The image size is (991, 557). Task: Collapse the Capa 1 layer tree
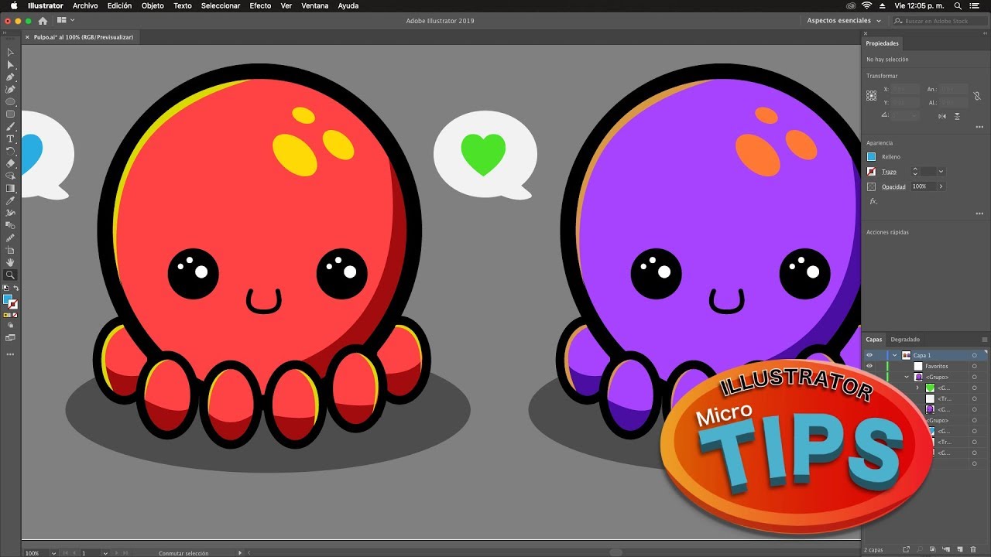tap(895, 355)
